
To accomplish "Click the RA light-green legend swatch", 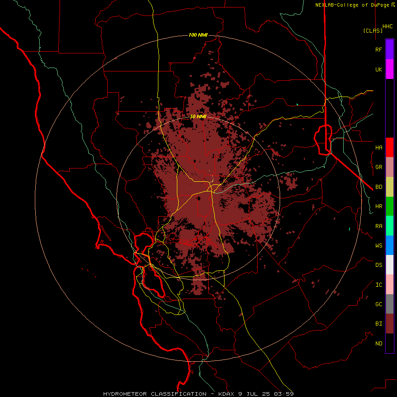I will click(x=390, y=226).
